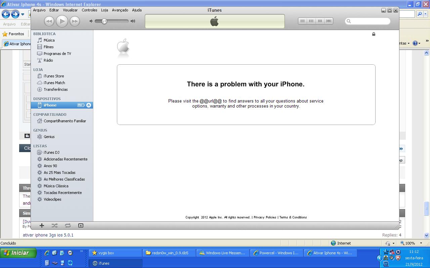Screen dimensions: 430x268
Task: Click the Iniciar start button
Action: [18, 253]
